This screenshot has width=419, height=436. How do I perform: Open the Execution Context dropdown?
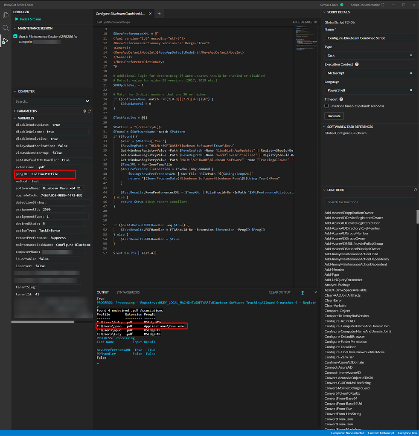click(x=369, y=73)
